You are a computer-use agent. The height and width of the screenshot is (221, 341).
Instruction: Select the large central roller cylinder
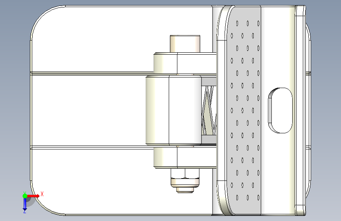173,110
